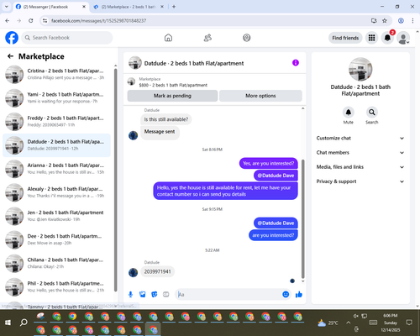Open Arianna's conversation
The width and height of the screenshot is (420, 336).
56,169
